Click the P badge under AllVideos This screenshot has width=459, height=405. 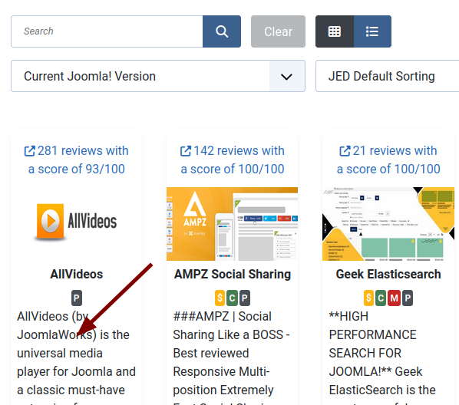(x=77, y=298)
